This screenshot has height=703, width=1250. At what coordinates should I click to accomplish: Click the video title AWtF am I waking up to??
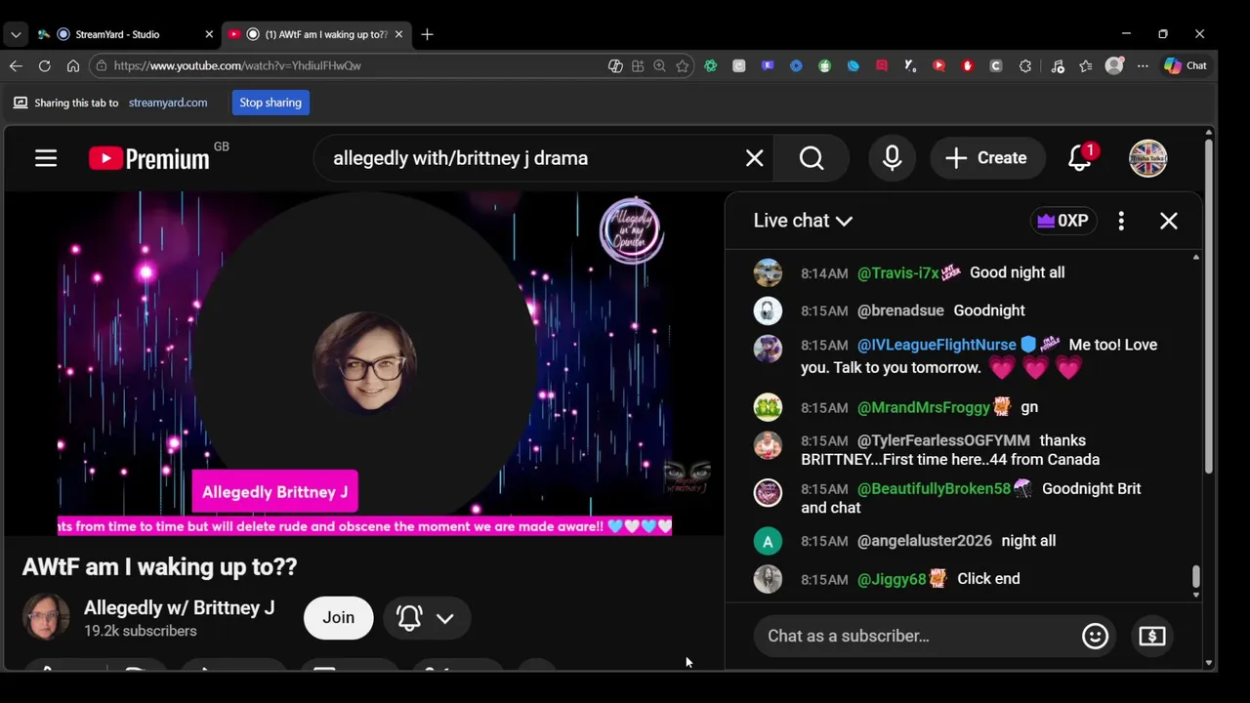[x=159, y=567]
